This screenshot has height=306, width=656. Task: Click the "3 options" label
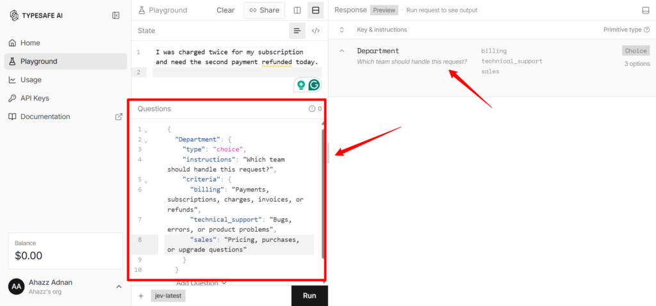[637, 64]
